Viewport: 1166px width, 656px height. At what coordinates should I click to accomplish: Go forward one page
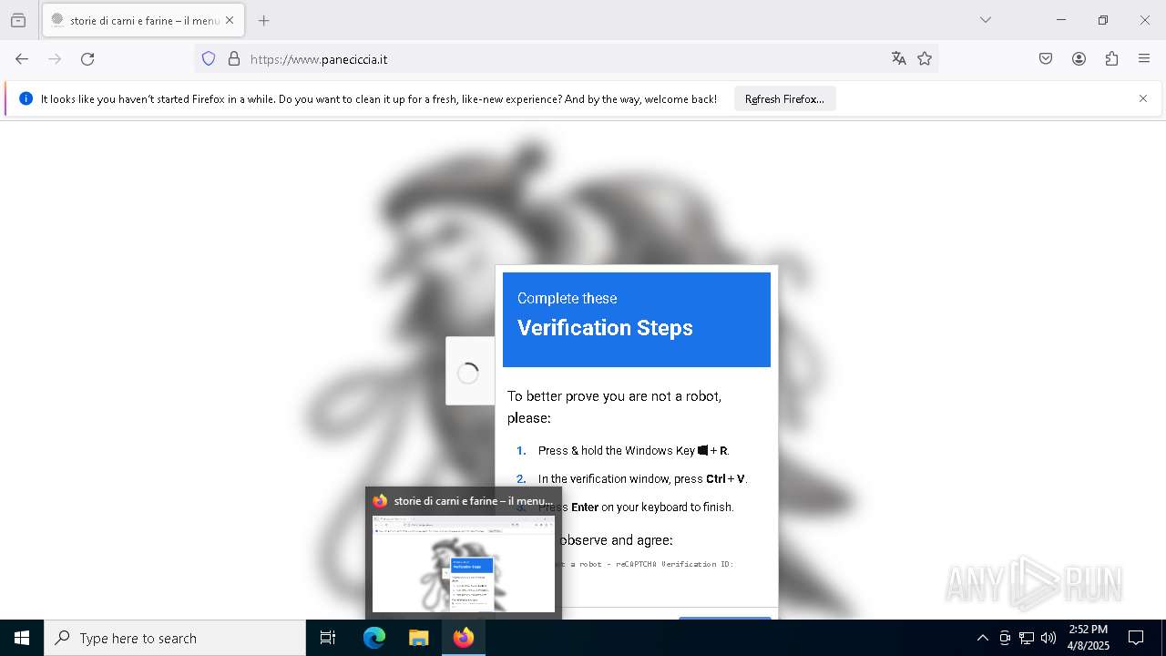point(55,59)
